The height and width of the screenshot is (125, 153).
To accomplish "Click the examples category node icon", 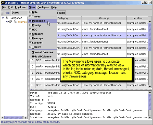I will click(x=16, y=22).
